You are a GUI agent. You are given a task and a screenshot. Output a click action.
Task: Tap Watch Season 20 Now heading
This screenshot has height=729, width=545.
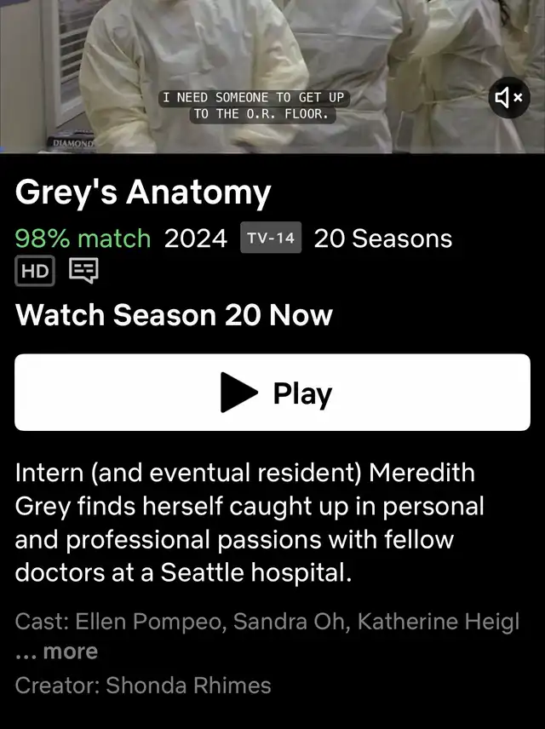click(x=174, y=315)
